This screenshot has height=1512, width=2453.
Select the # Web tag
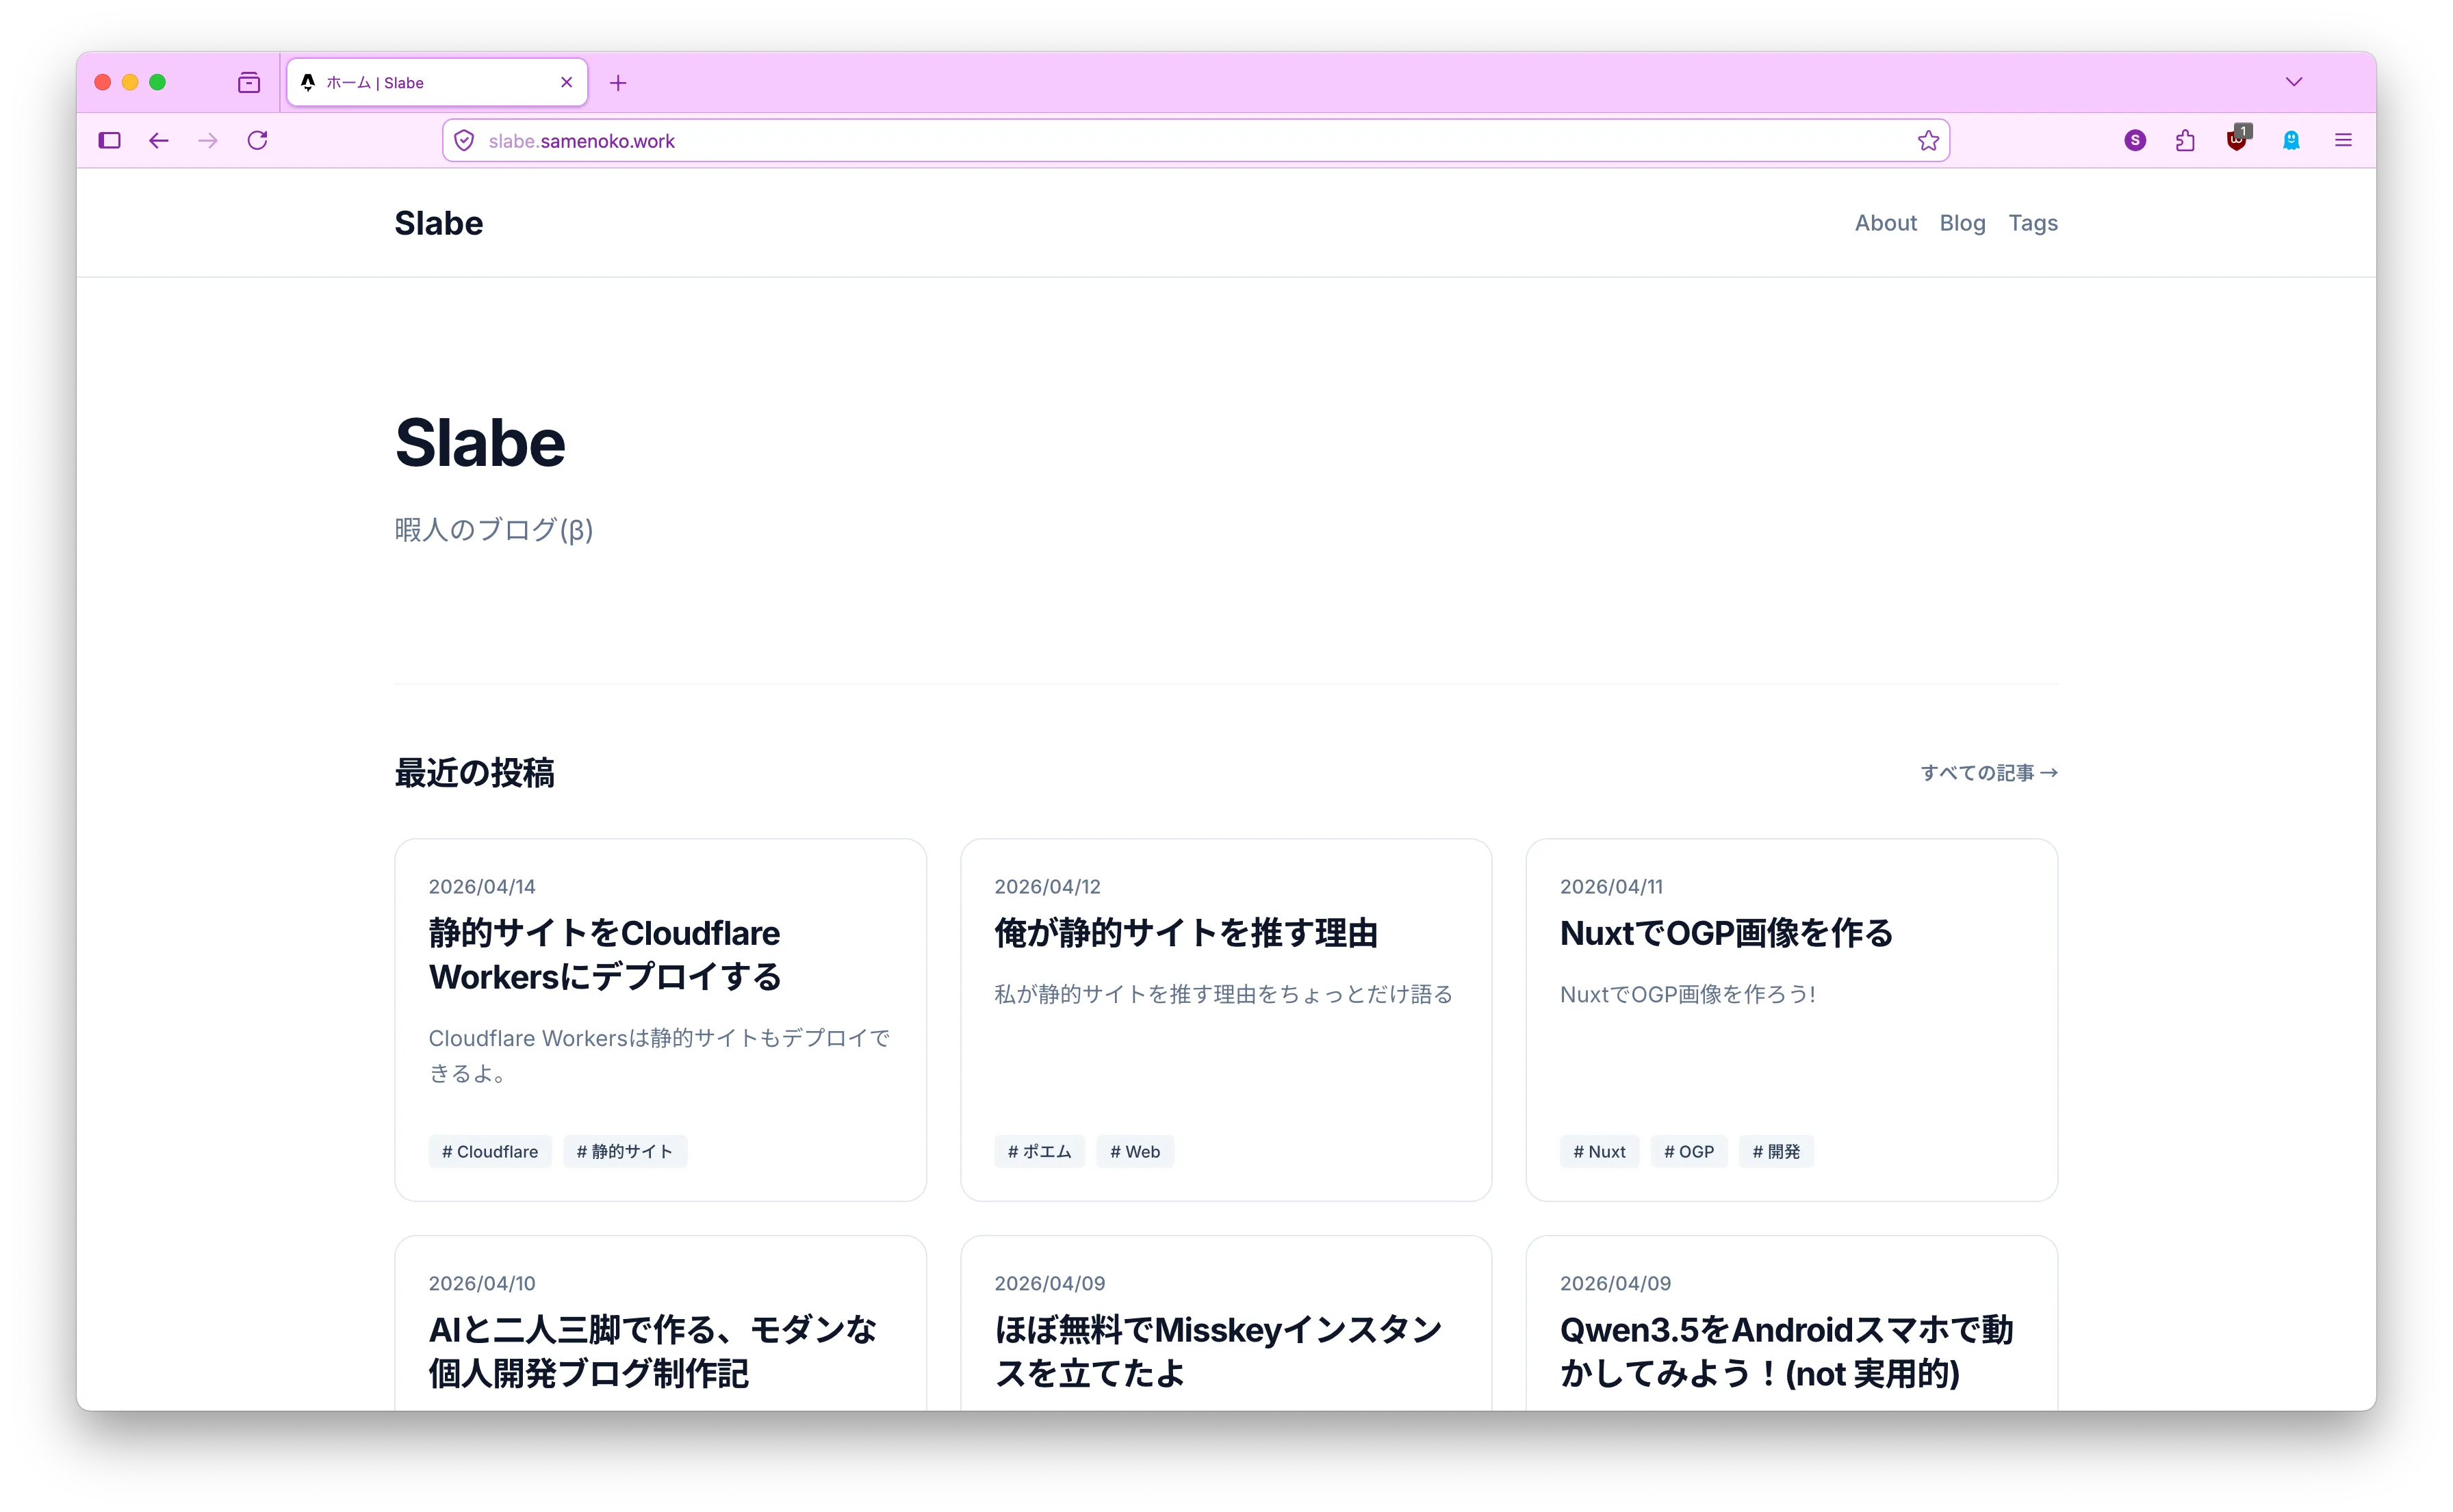click(1135, 1152)
